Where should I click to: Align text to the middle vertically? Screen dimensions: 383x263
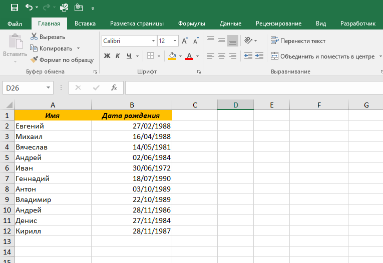tap(222, 40)
